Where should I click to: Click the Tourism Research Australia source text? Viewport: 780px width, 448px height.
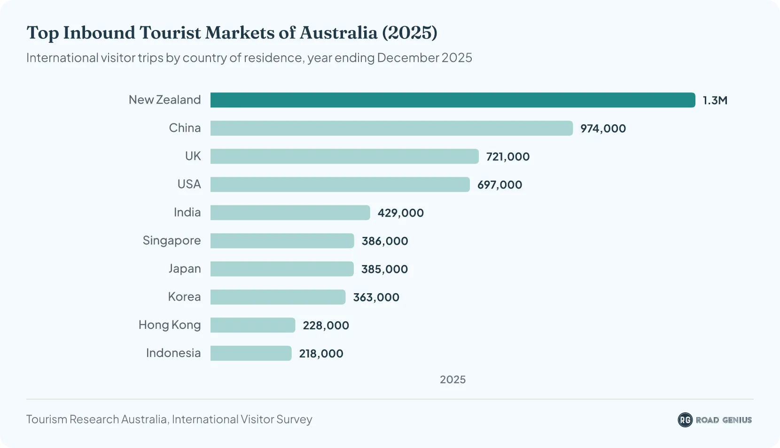tap(169, 419)
